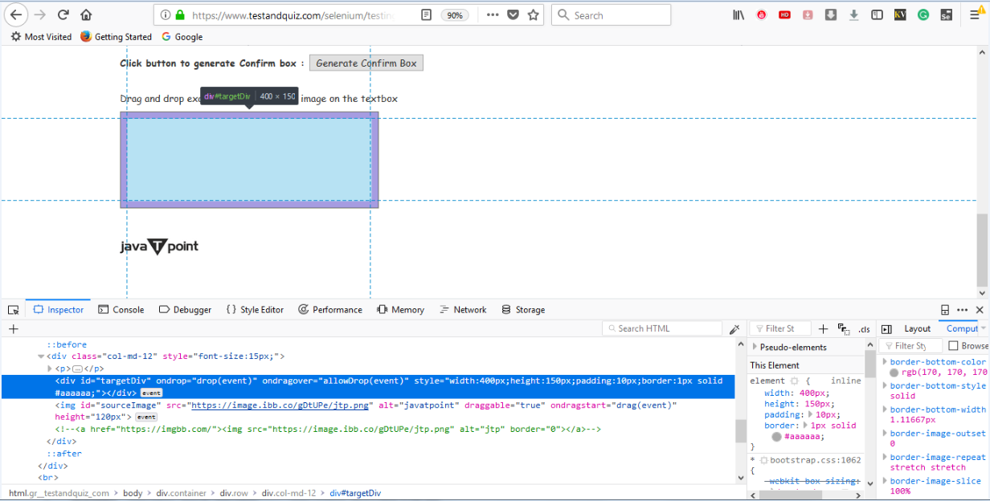This screenshot has height=501, width=990.
Task: Open the eyedropper icon in the HTML search bar
Action: point(734,328)
